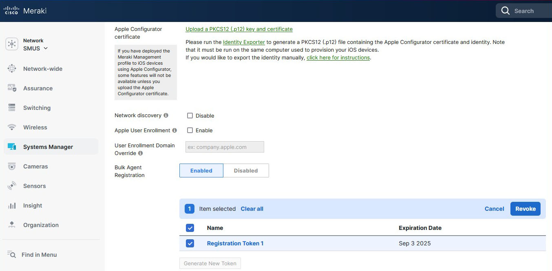Open the Registration Token 1 link
This screenshot has height=271, width=552.
235,243
